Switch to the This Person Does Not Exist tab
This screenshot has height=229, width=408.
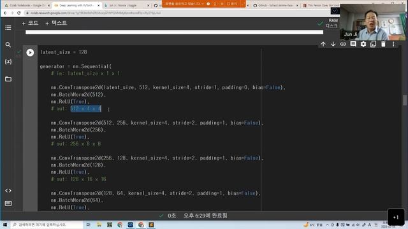(321, 5)
